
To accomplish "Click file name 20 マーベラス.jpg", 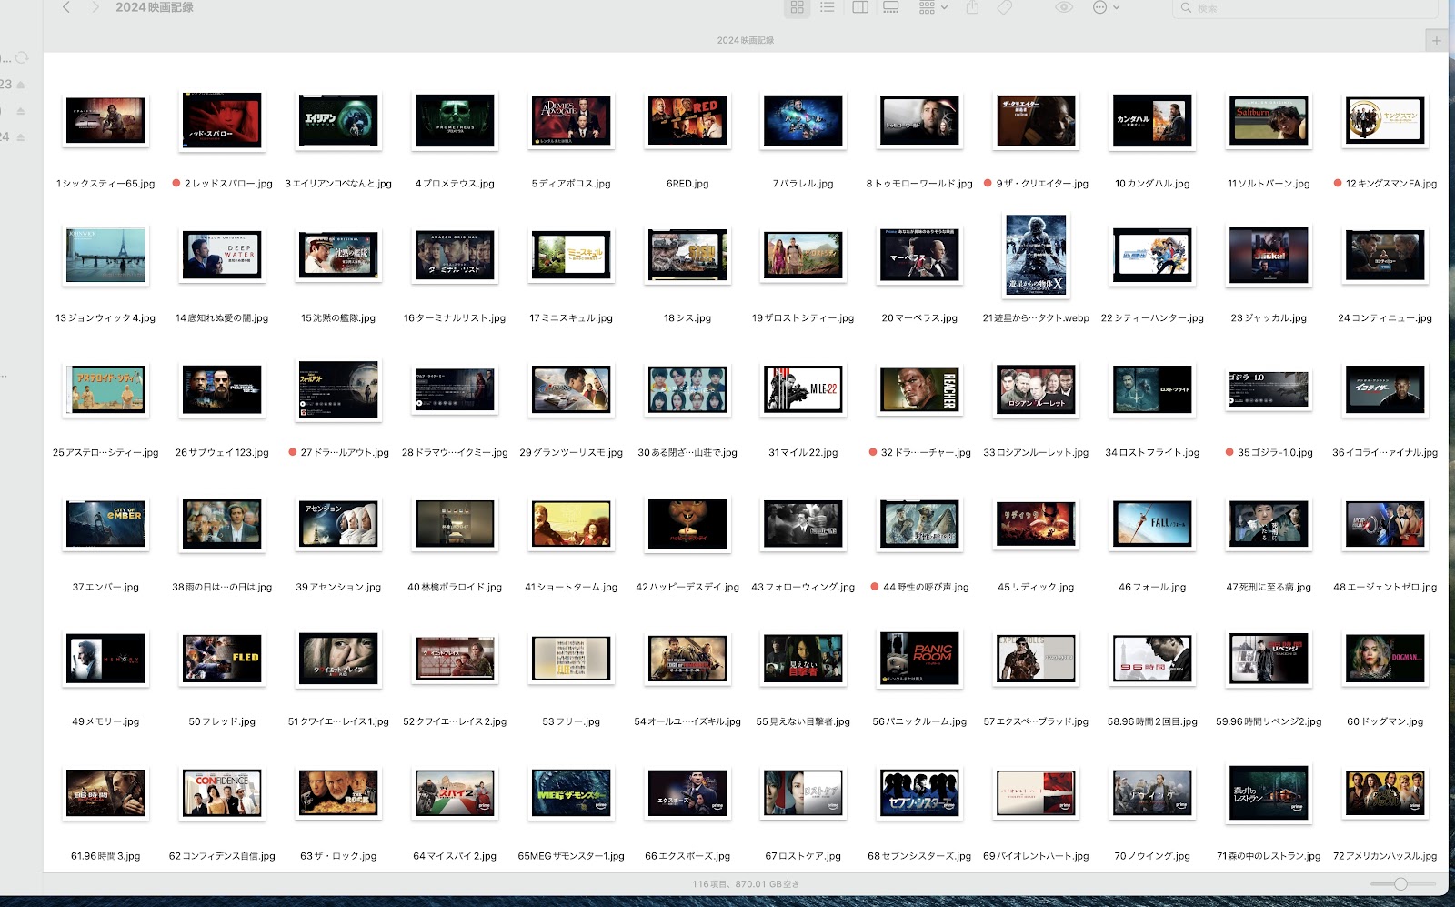I will point(919,318).
